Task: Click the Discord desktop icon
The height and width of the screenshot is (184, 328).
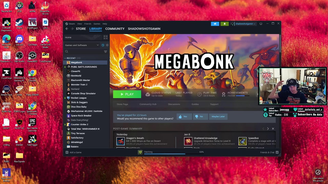Action: (x=19, y=40)
